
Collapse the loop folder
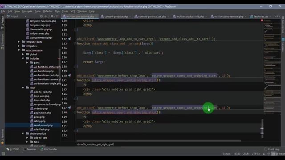(23, 88)
